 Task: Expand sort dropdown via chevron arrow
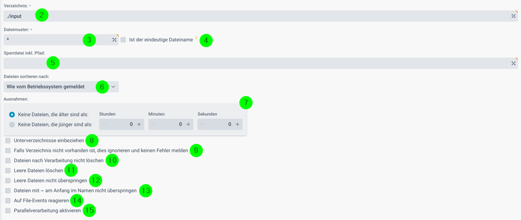113,87
